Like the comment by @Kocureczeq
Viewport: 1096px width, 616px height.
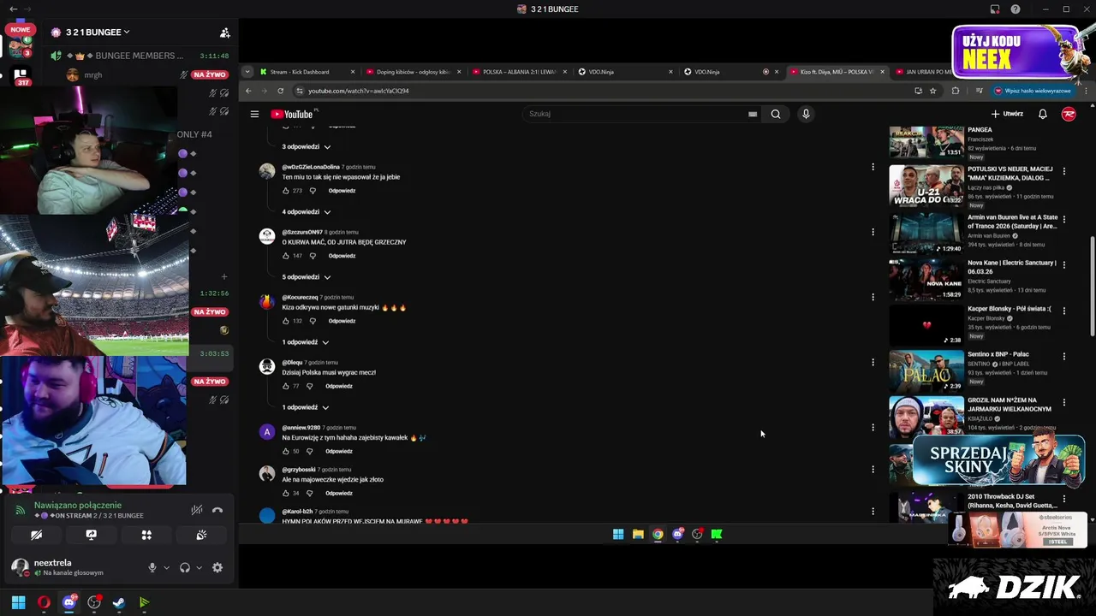[285, 321]
